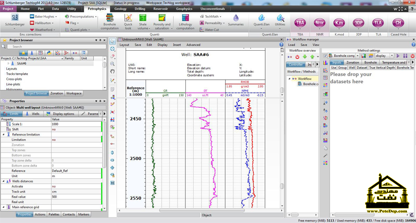
Task: Click the green down arrow in Workflow overview
Action: click(x=305, y=57)
